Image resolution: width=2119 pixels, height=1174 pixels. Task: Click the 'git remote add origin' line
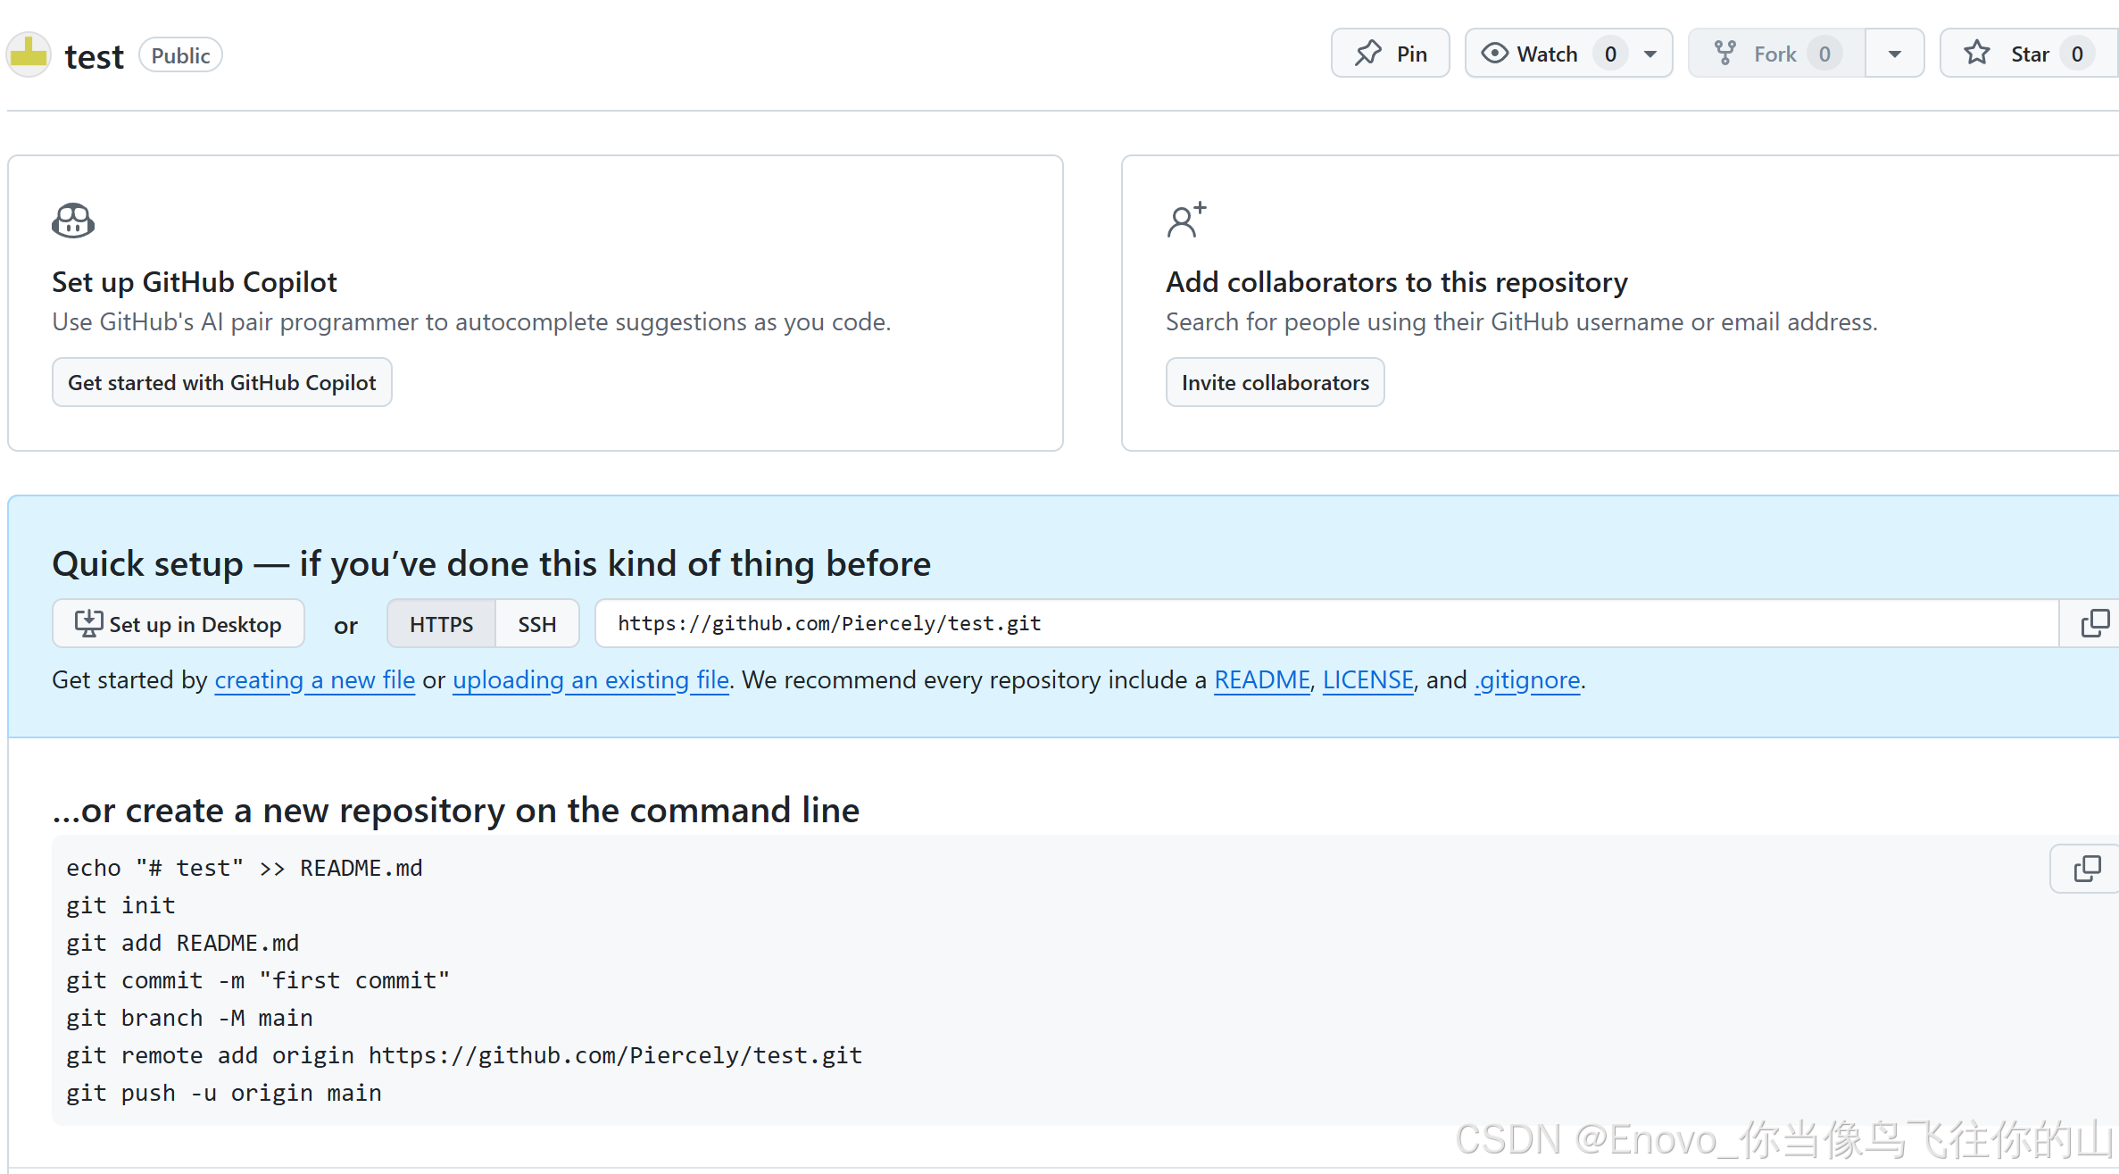click(464, 1055)
